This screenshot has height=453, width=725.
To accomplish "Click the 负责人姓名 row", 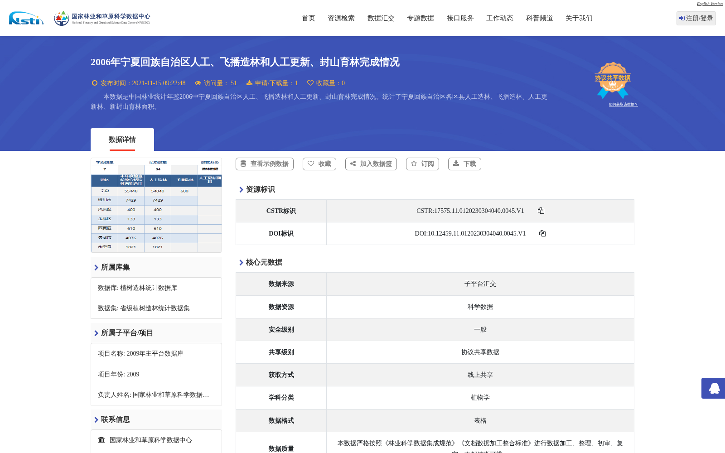I will click(154, 395).
